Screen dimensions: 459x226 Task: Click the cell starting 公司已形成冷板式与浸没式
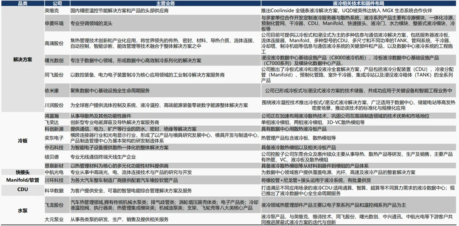tap(358, 91)
